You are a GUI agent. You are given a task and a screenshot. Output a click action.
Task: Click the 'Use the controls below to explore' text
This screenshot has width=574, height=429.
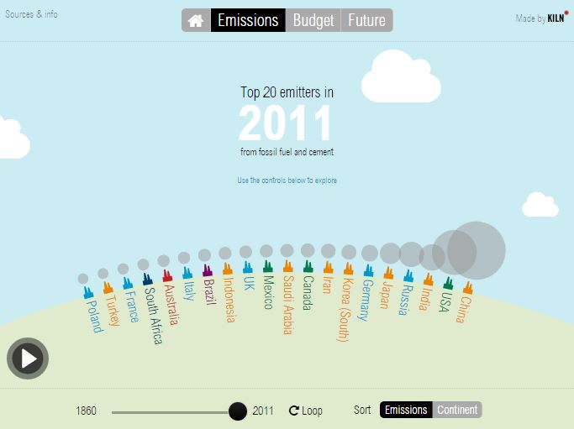tap(287, 180)
